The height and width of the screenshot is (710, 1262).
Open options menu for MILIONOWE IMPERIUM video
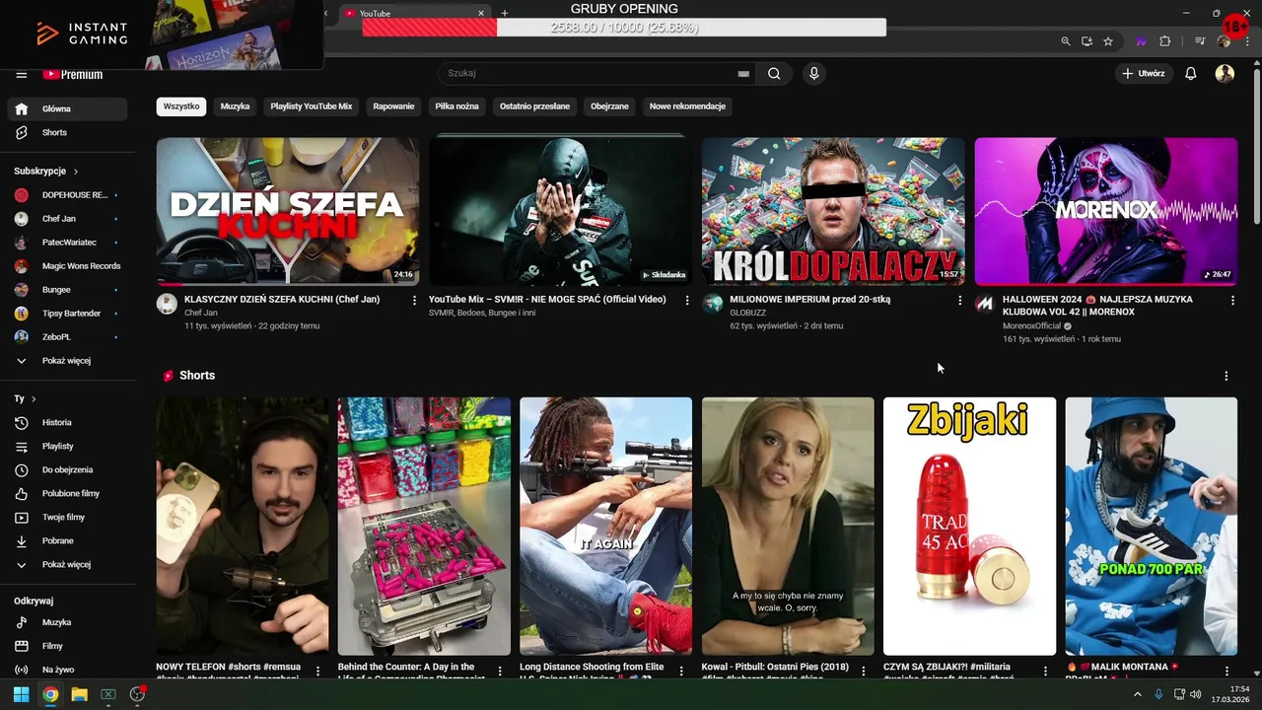960,300
